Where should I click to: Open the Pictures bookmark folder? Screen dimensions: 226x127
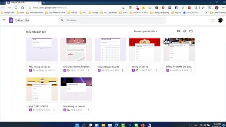pos(72,13)
